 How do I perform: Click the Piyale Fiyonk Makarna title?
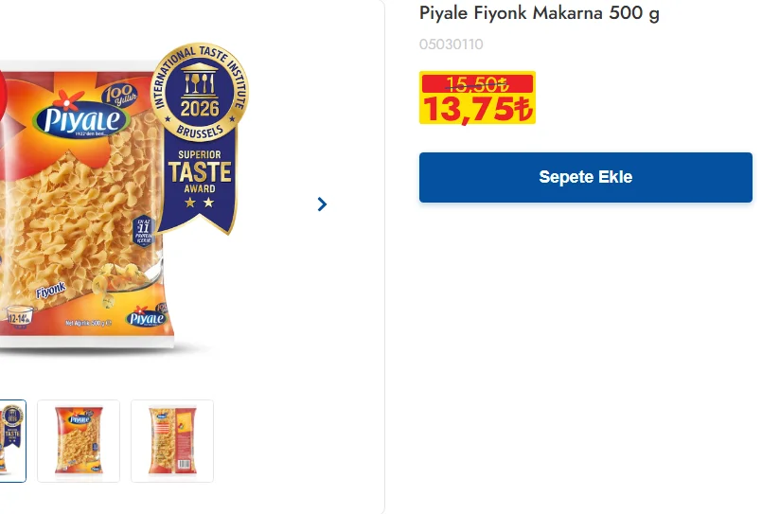tap(539, 13)
